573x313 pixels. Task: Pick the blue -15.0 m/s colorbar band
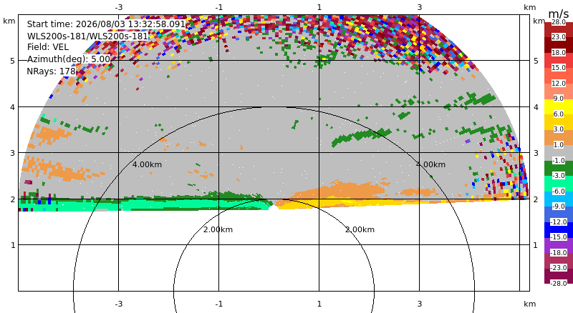click(x=559, y=229)
